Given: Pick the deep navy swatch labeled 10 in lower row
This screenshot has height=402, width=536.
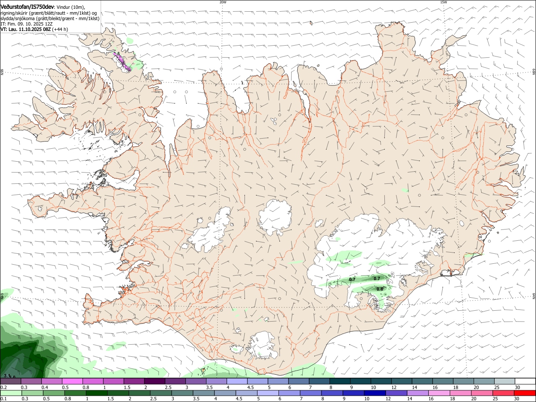Looking at the screenshot, I should point(374,393).
